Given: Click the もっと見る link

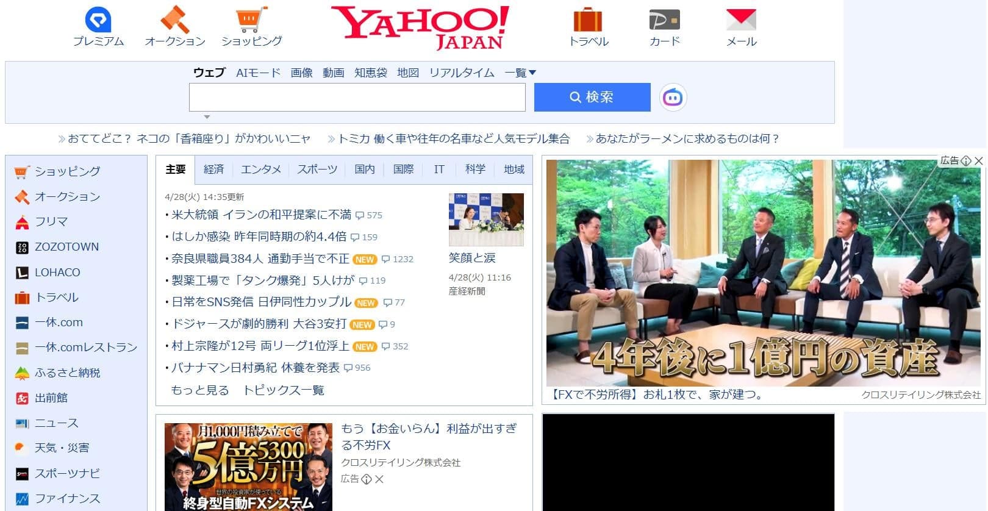Looking at the screenshot, I should [x=200, y=390].
